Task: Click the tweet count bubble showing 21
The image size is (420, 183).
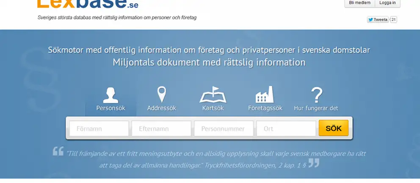Action: (393, 19)
